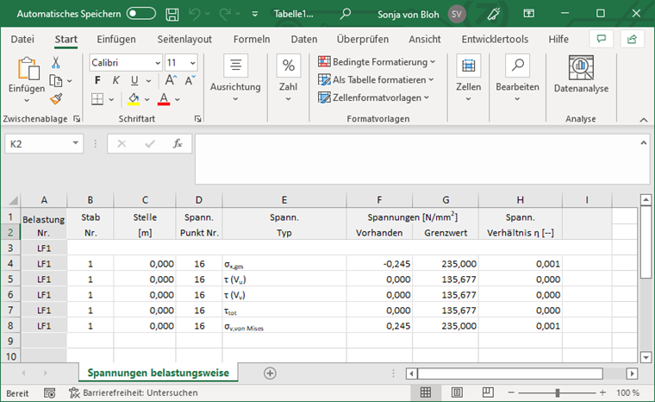Open the SV user account avatar
Image resolution: width=655 pixels, height=402 pixels.
[x=457, y=14]
